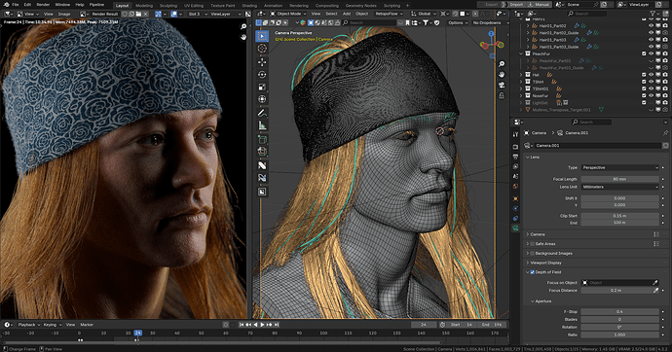Open the Object Mode dropdown
Screen dimensions: 672x352
pos(288,14)
